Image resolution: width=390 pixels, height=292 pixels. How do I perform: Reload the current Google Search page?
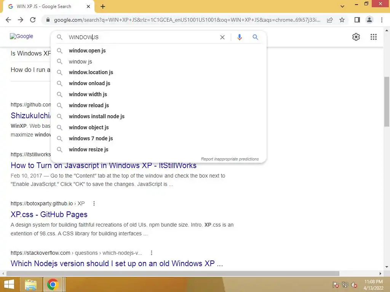coord(33,20)
